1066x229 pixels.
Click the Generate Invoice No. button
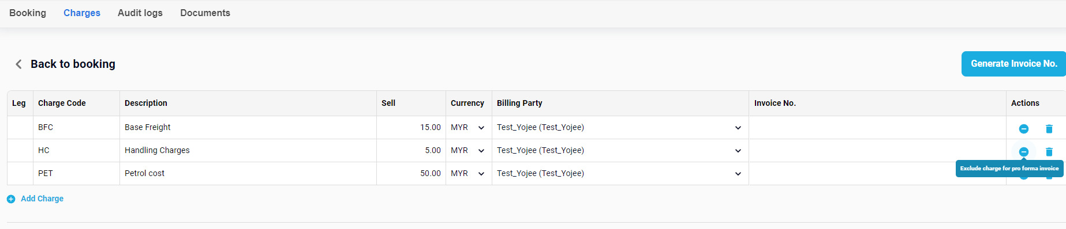click(1013, 64)
